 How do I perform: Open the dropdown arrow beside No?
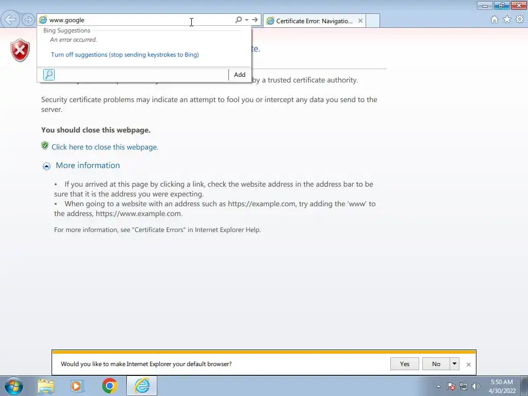click(455, 364)
